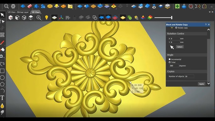Image resolution: width=215 pixels, height=121 pixels.
Task: Select the Create Polygon pentagon tool
Action: (2, 84)
